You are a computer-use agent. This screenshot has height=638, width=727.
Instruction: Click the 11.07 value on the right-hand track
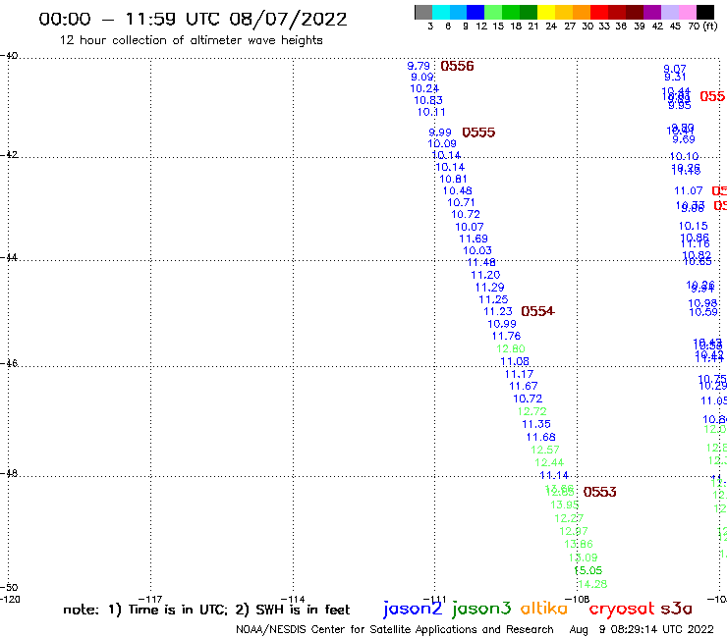click(689, 190)
